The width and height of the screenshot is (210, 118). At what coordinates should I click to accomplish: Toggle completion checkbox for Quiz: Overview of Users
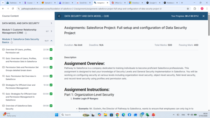point(51,58)
